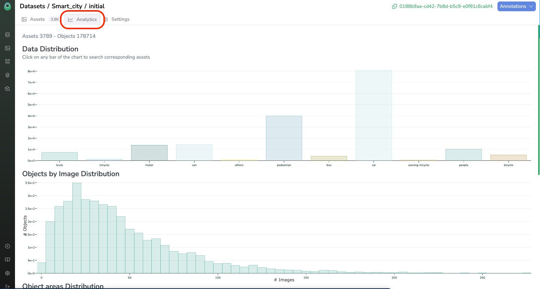The image size is (540, 289).
Task: Select the Analytics tab
Action: pos(82,19)
